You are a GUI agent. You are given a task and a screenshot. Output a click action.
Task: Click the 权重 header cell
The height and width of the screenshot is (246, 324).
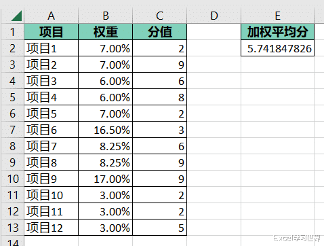click(x=106, y=32)
